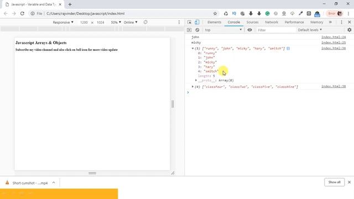354x199 pixels.
Task: Rotate the device viewport icon
Action: (x=145, y=22)
